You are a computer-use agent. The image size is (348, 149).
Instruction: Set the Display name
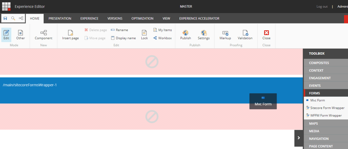(x=123, y=38)
